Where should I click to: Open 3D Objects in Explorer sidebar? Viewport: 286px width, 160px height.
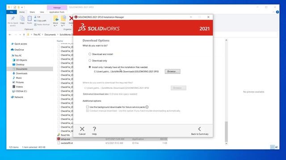pos(21,60)
